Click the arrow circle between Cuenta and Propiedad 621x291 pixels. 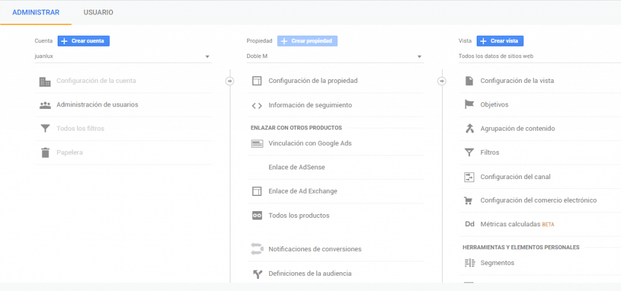click(x=230, y=81)
